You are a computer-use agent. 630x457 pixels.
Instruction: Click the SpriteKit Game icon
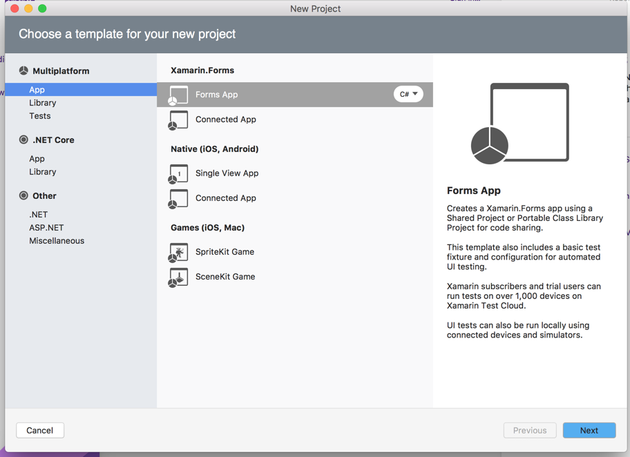point(178,253)
